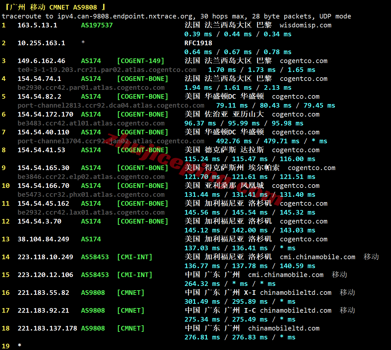Click IP address 149.6.162.46 at hop 3

41,61
